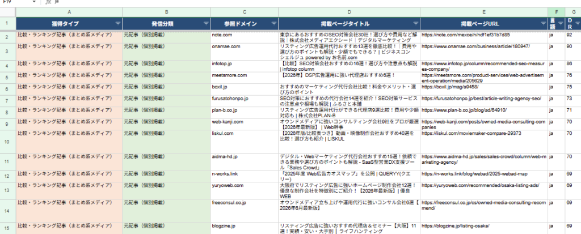The height and width of the screenshot is (234, 581).
Task: Select row 15 header number
Action: pyautogui.click(x=8, y=228)
